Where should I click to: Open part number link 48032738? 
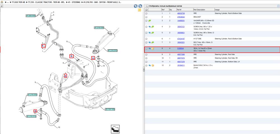click(x=181, y=13)
